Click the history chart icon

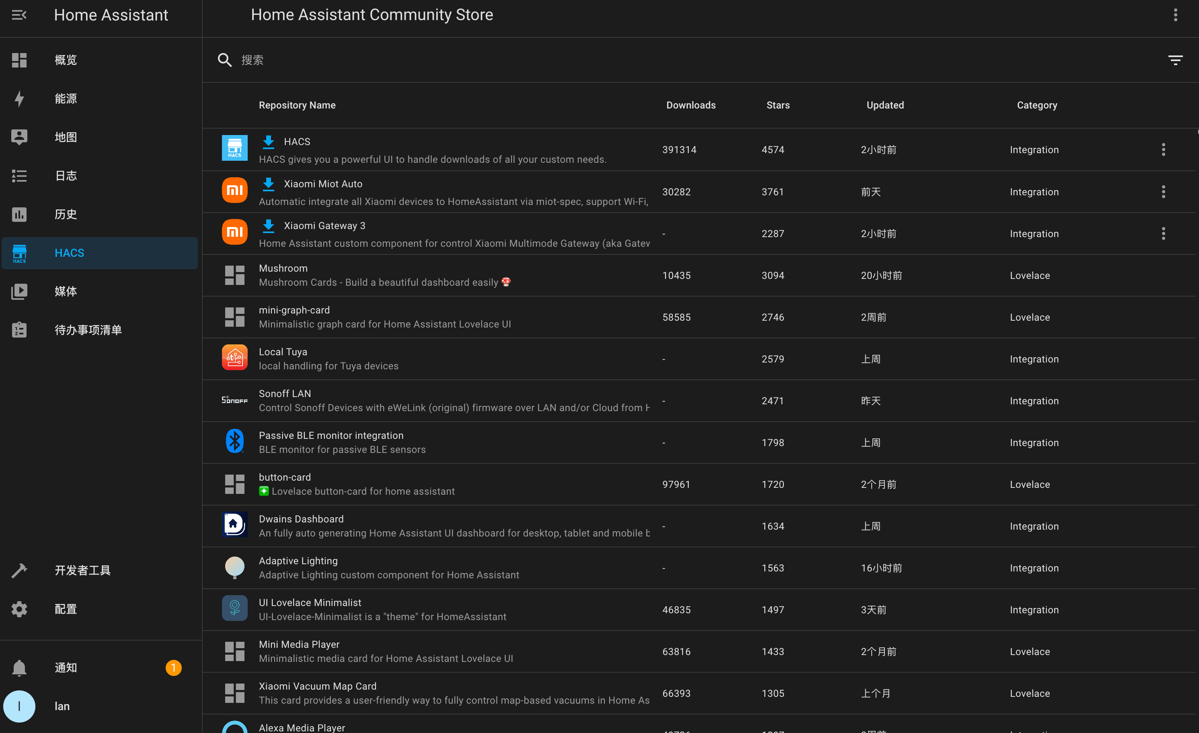[19, 215]
